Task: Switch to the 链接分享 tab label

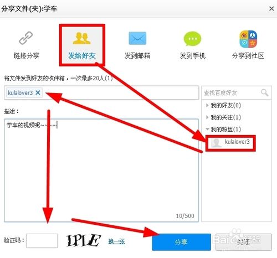Action: (27, 55)
